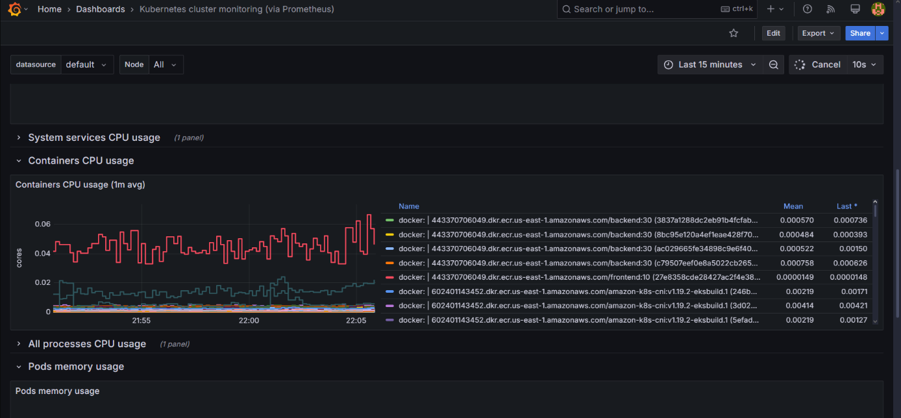Click the legend vertical scrollbar
Screen dimensions: 901x418
(x=875, y=210)
